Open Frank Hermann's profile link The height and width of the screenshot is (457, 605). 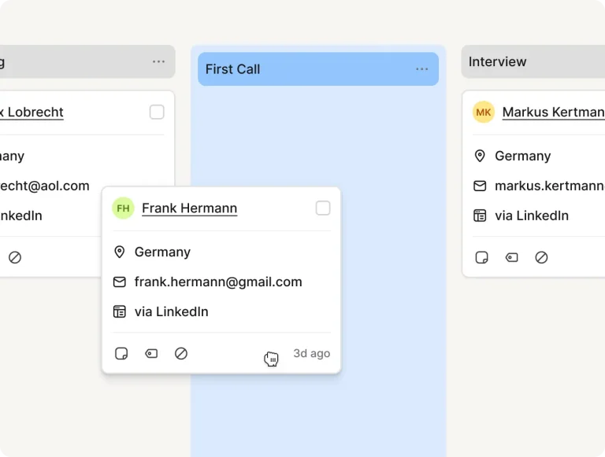tap(189, 208)
